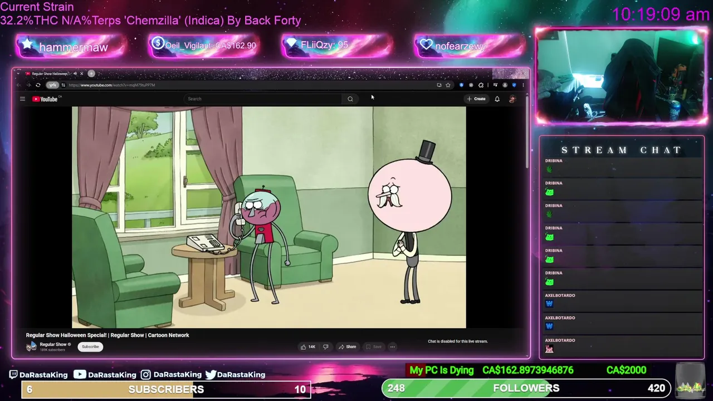This screenshot has width=713, height=401.
Task: Select the Regular Show Halloween browser tab
Action: [x=50, y=74]
